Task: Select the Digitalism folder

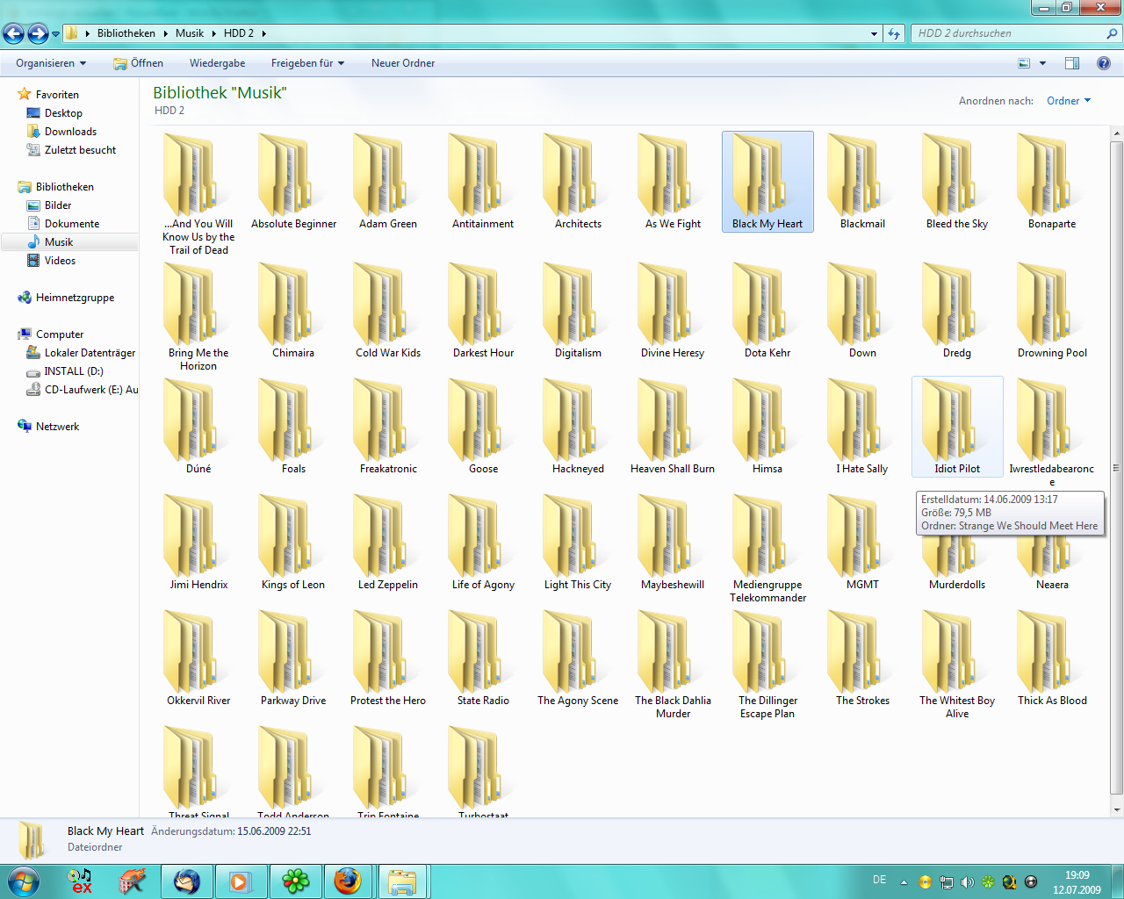Action: 578,311
